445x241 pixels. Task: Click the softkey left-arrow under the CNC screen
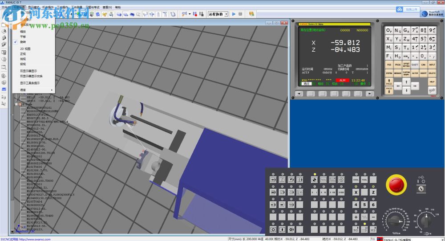pyautogui.click(x=299, y=94)
